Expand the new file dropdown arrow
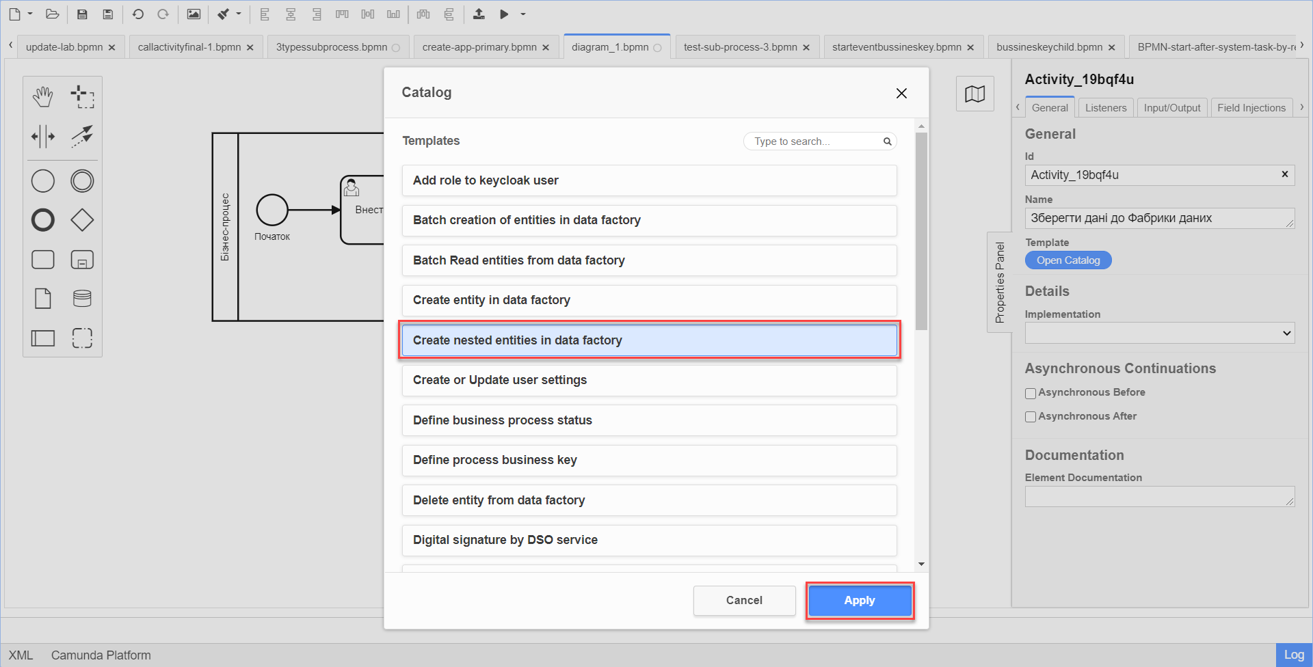This screenshot has height=667, width=1313. click(x=30, y=14)
